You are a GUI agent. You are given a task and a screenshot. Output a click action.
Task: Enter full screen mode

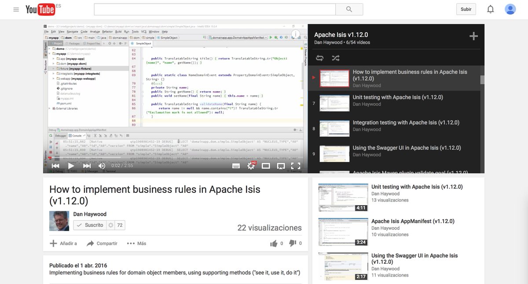click(296, 166)
